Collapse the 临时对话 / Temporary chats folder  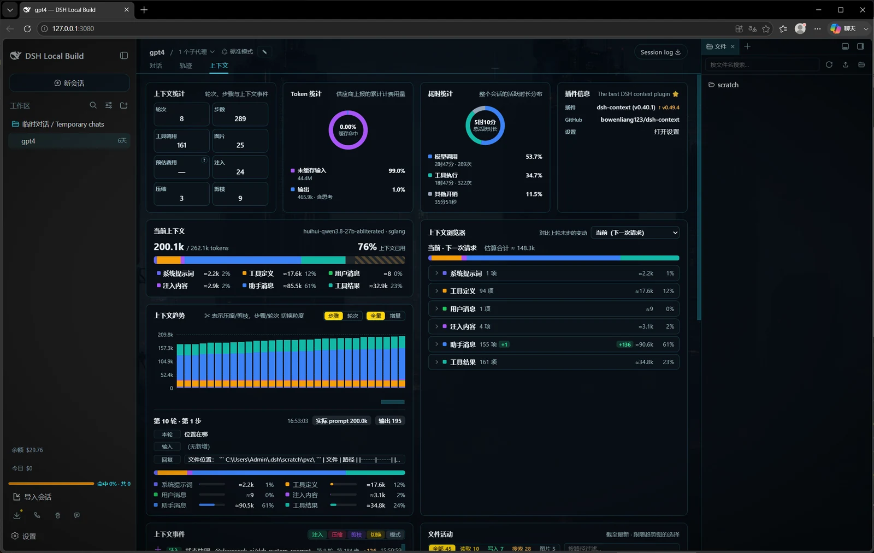pos(69,124)
